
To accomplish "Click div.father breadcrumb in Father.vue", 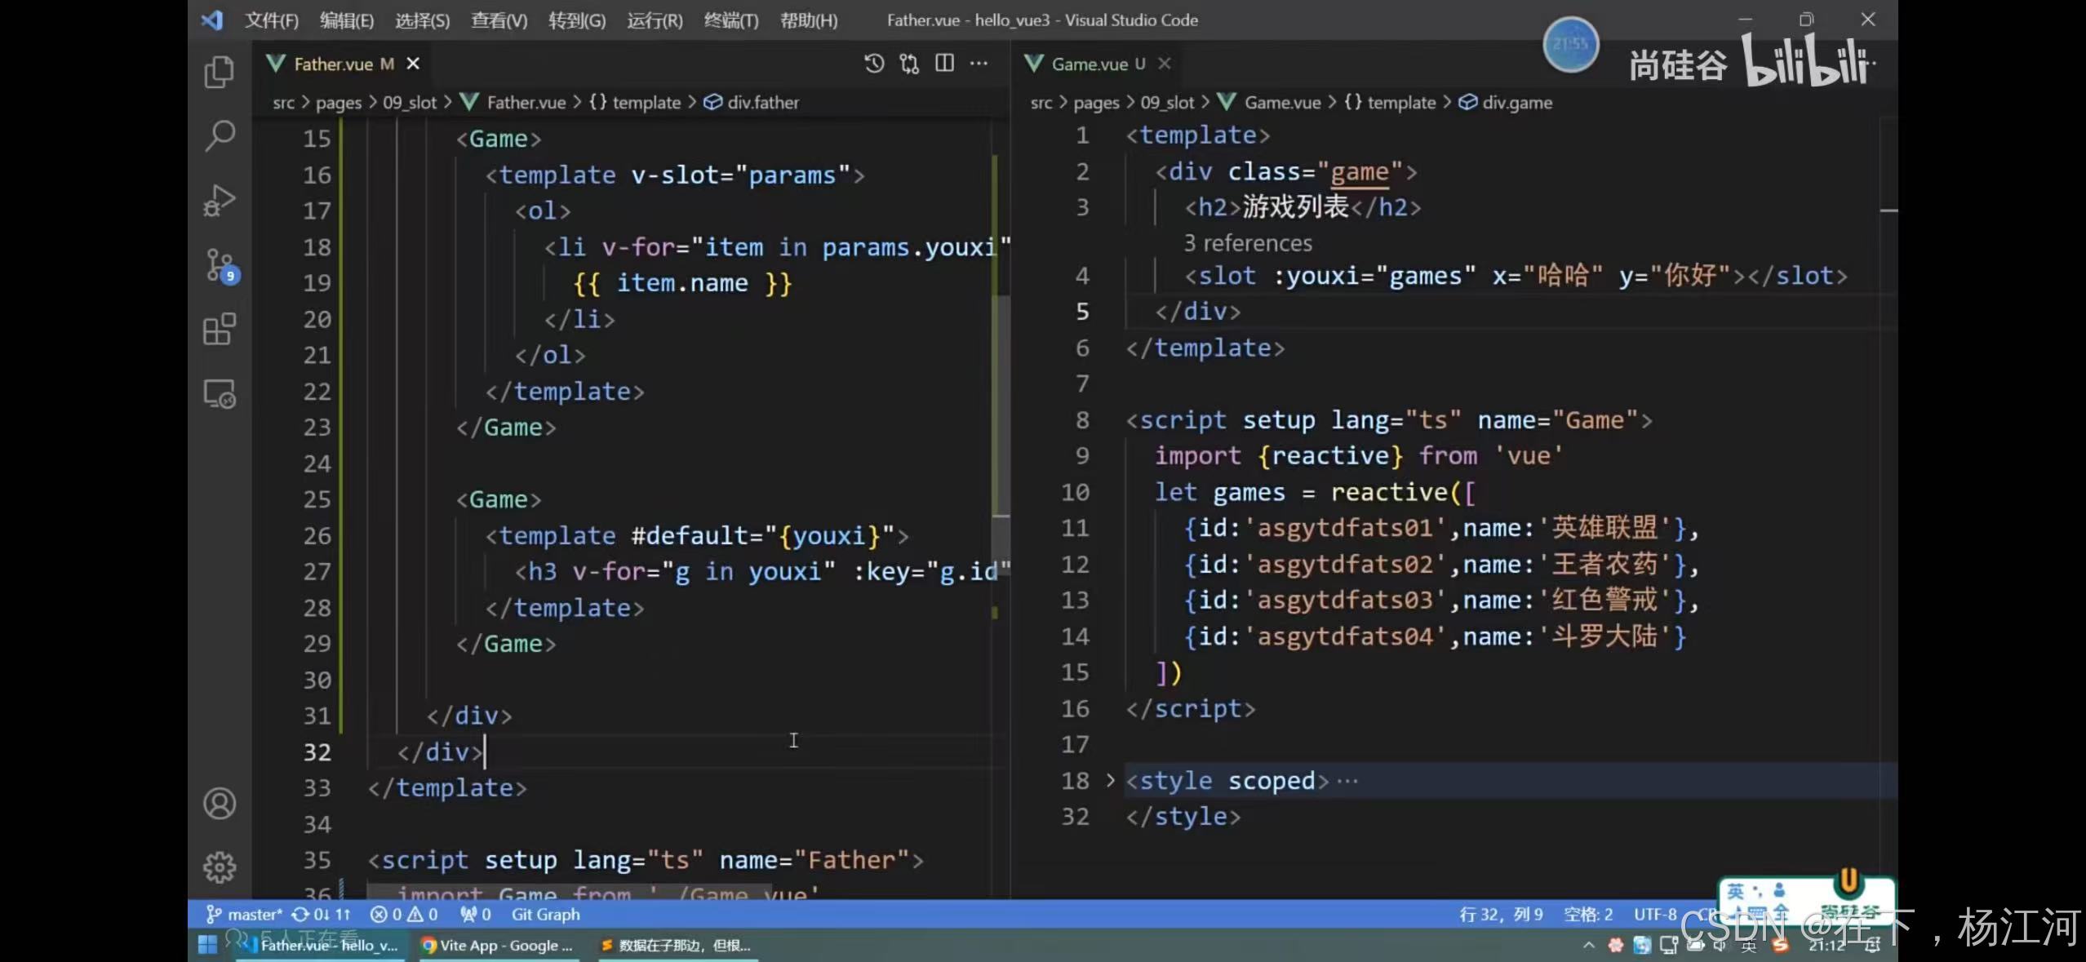I will coord(762,103).
